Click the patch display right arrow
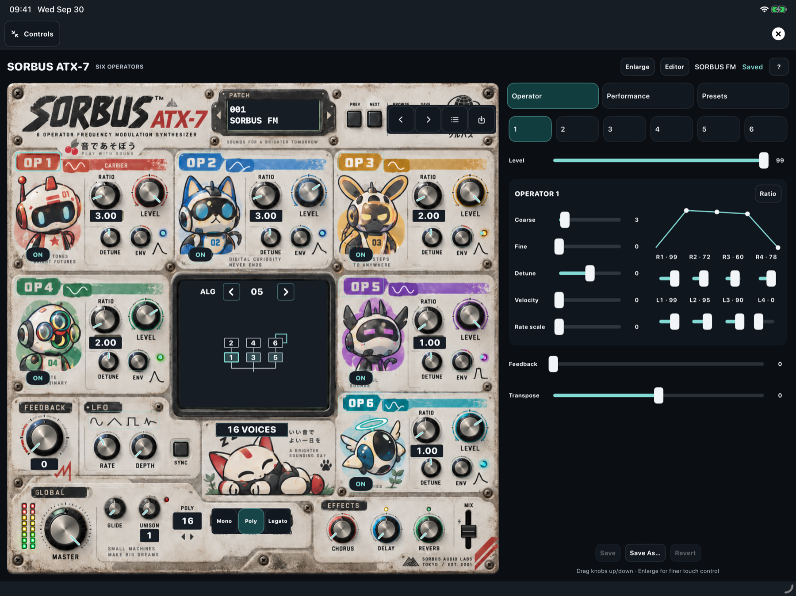This screenshot has height=596, width=796. pyautogui.click(x=329, y=115)
